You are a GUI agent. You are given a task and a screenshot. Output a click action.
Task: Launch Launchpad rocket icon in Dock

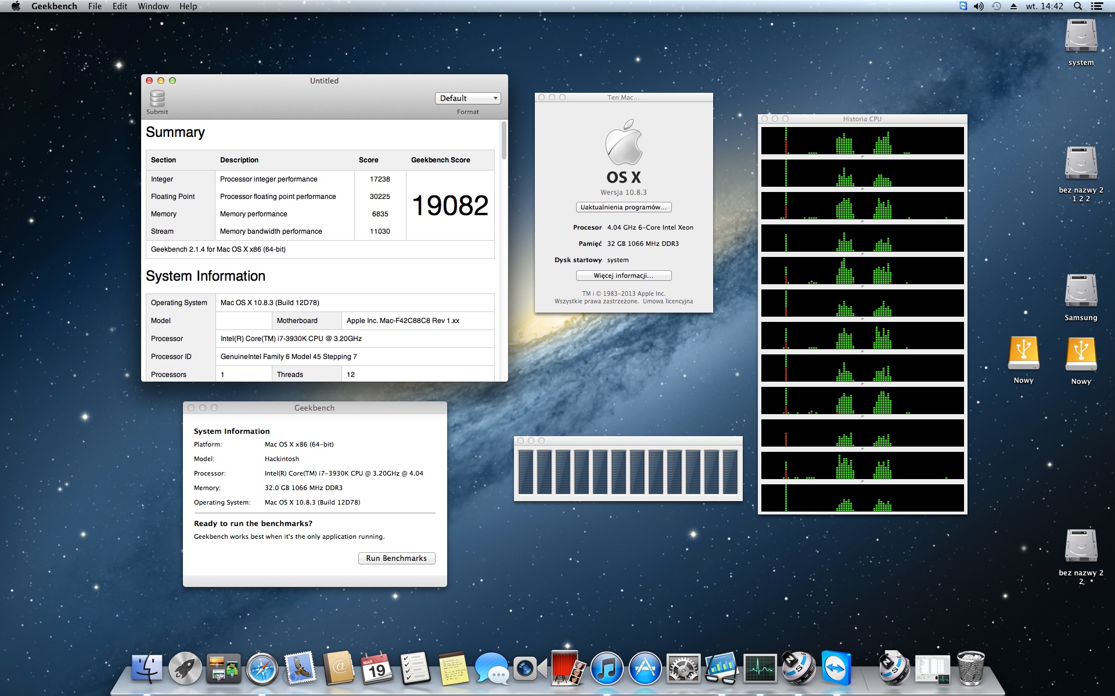click(x=185, y=668)
